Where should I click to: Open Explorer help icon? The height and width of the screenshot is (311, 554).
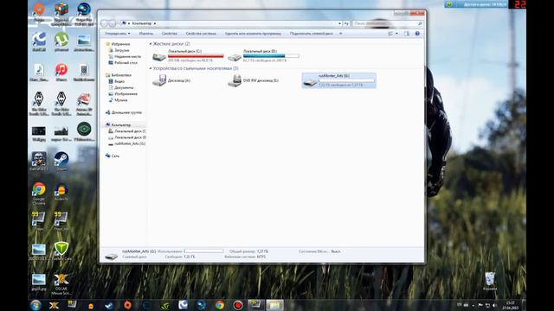pos(417,34)
